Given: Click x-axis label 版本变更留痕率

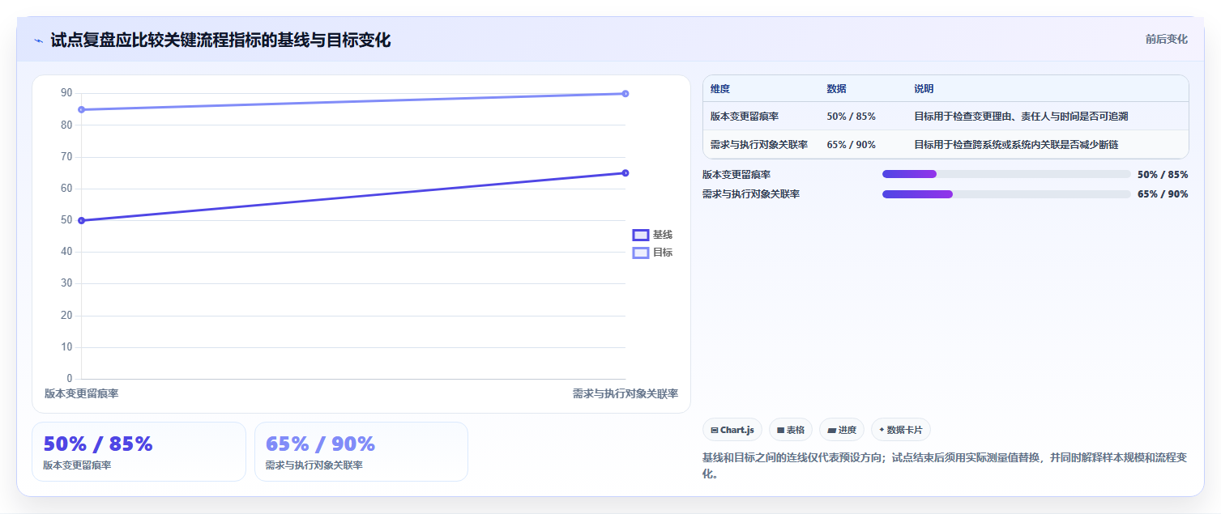Looking at the screenshot, I should [82, 393].
